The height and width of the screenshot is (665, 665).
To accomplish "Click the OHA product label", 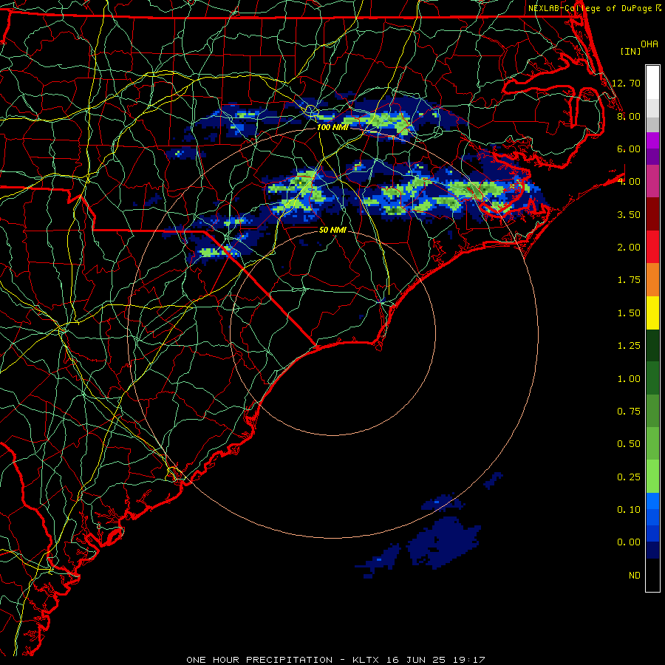I will (x=649, y=44).
